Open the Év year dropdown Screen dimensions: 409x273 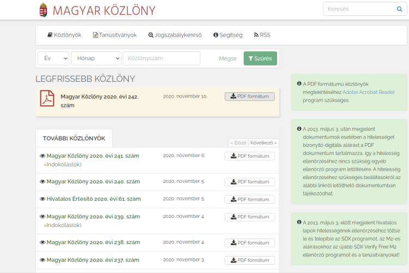[53, 58]
